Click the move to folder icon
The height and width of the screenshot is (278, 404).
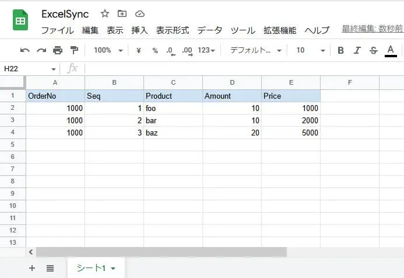122,13
